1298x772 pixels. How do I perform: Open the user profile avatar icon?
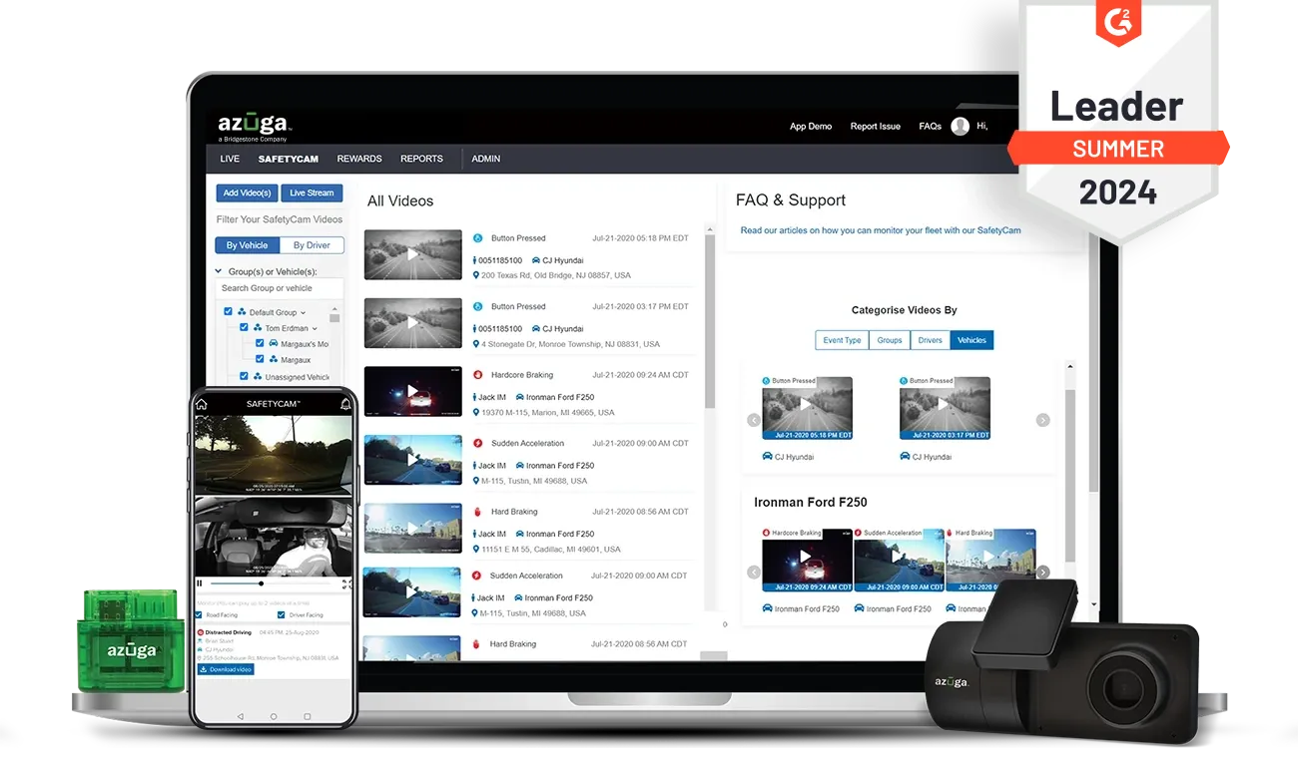pyautogui.click(x=960, y=126)
